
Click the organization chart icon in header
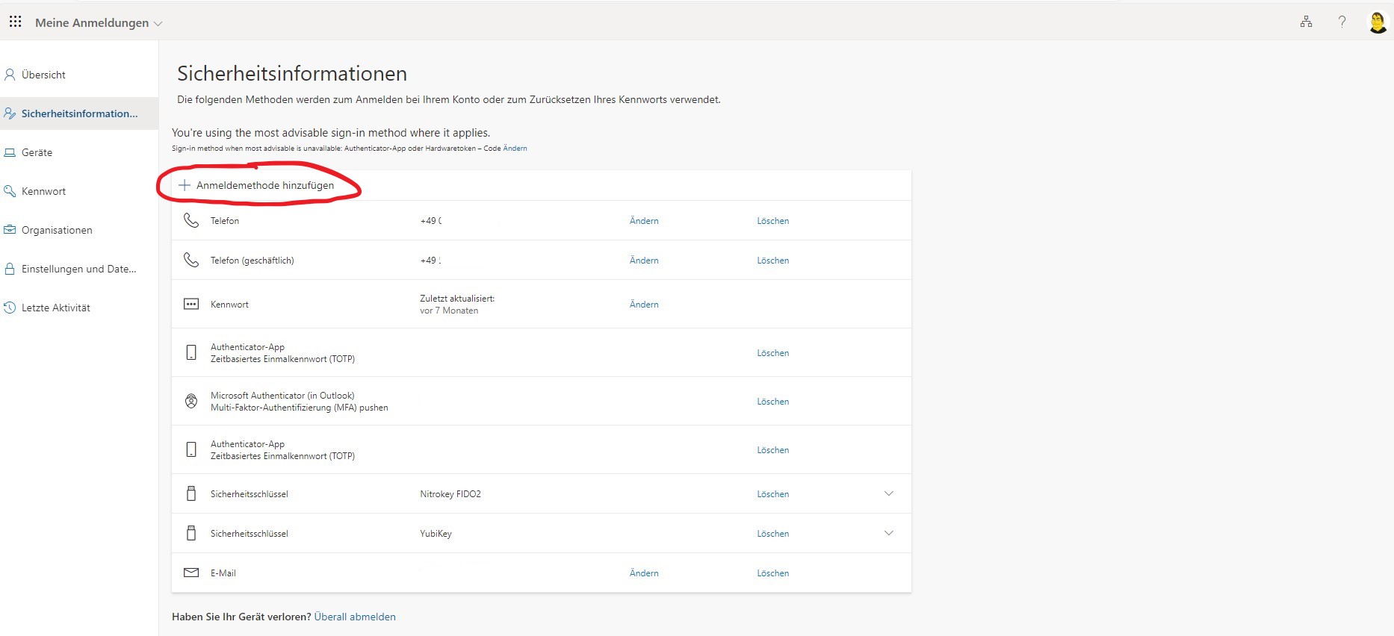pyautogui.click(x=1306, y=22)
